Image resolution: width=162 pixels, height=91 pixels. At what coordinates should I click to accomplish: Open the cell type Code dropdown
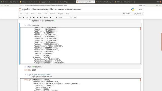click(65, 17)
